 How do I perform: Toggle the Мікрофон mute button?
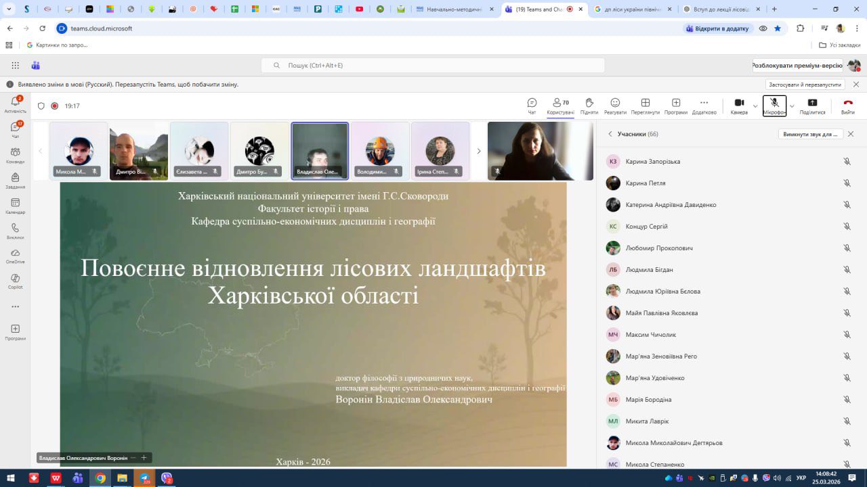pyautogui.click(x=774, y=106)
